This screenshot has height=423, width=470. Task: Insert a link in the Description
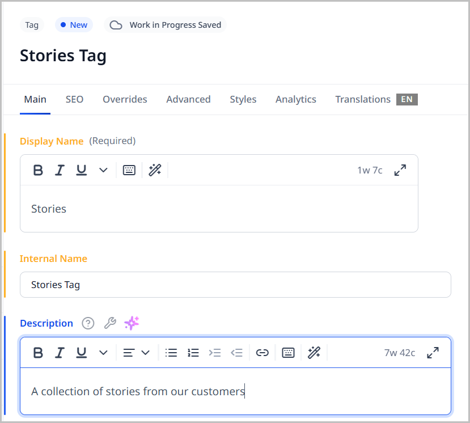(262, 353)
